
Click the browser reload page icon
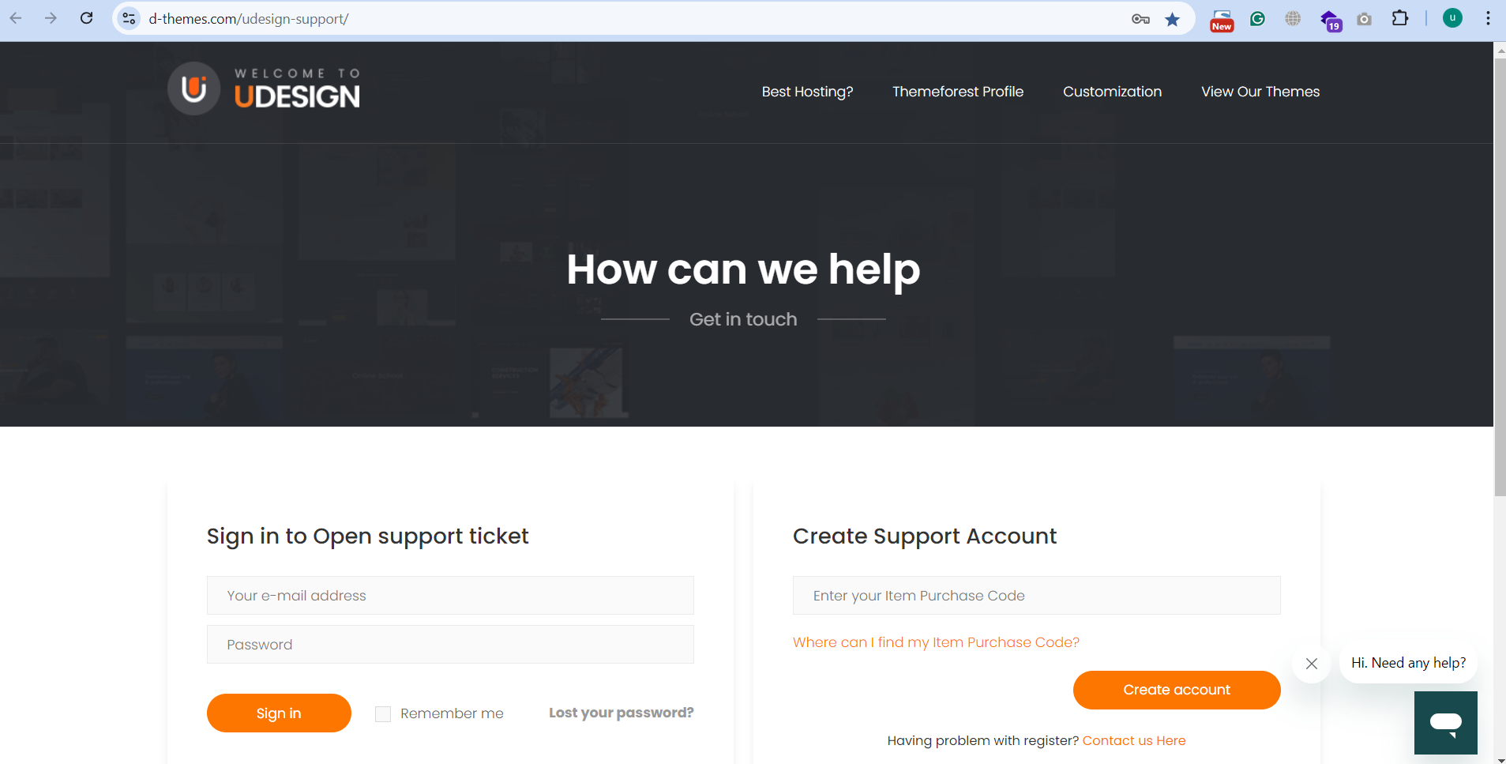(x=87, y=18)
